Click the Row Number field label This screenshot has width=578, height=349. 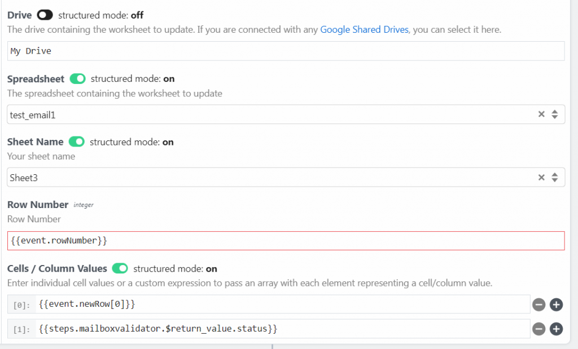click(x=38, y=205)
